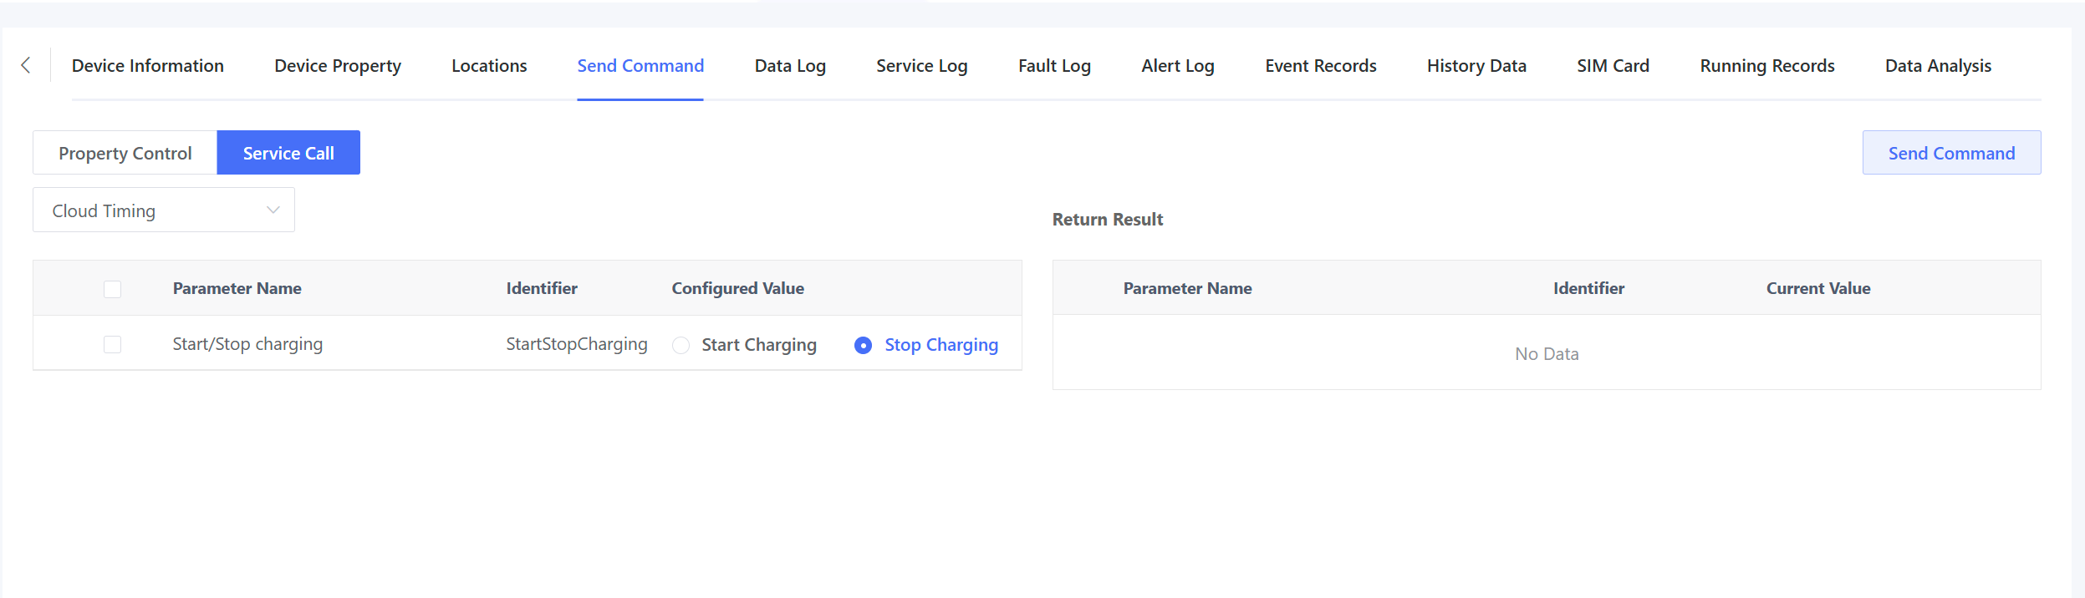
Task: View the Data Log tab
Action: tap(790, 66)
